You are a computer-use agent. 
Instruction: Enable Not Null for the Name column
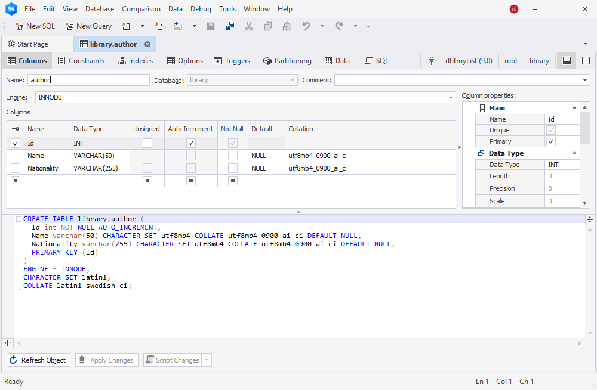232,156
